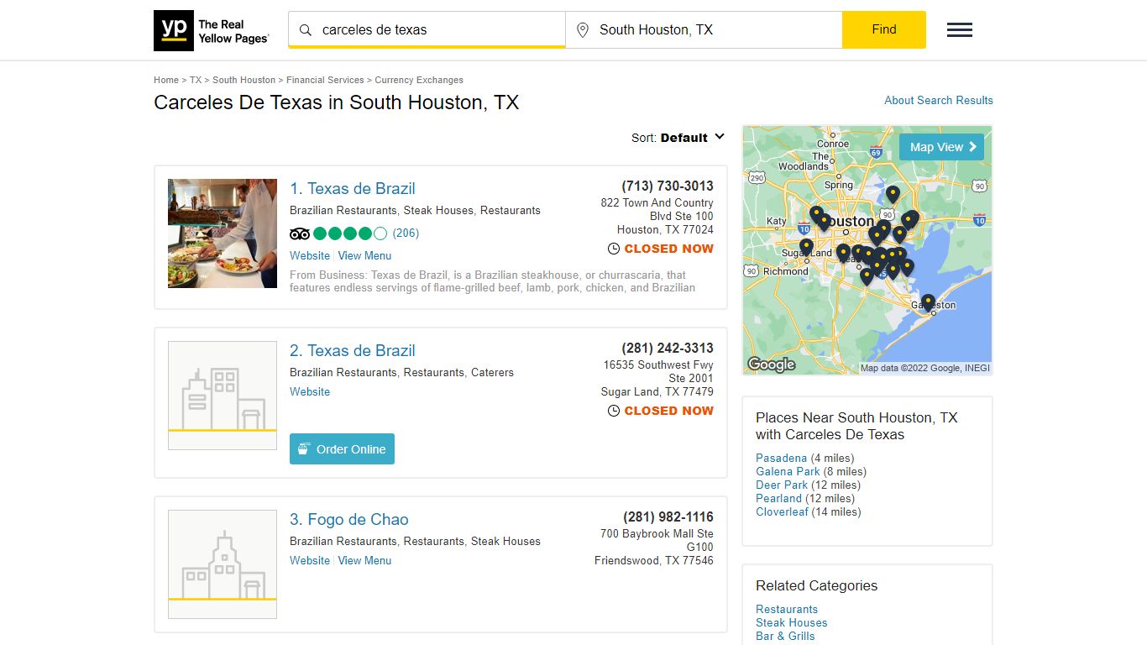This screenshot has height=645, width=1147.
Task: Click the location pin icon in search bar
Action: (x=583, y=30)
